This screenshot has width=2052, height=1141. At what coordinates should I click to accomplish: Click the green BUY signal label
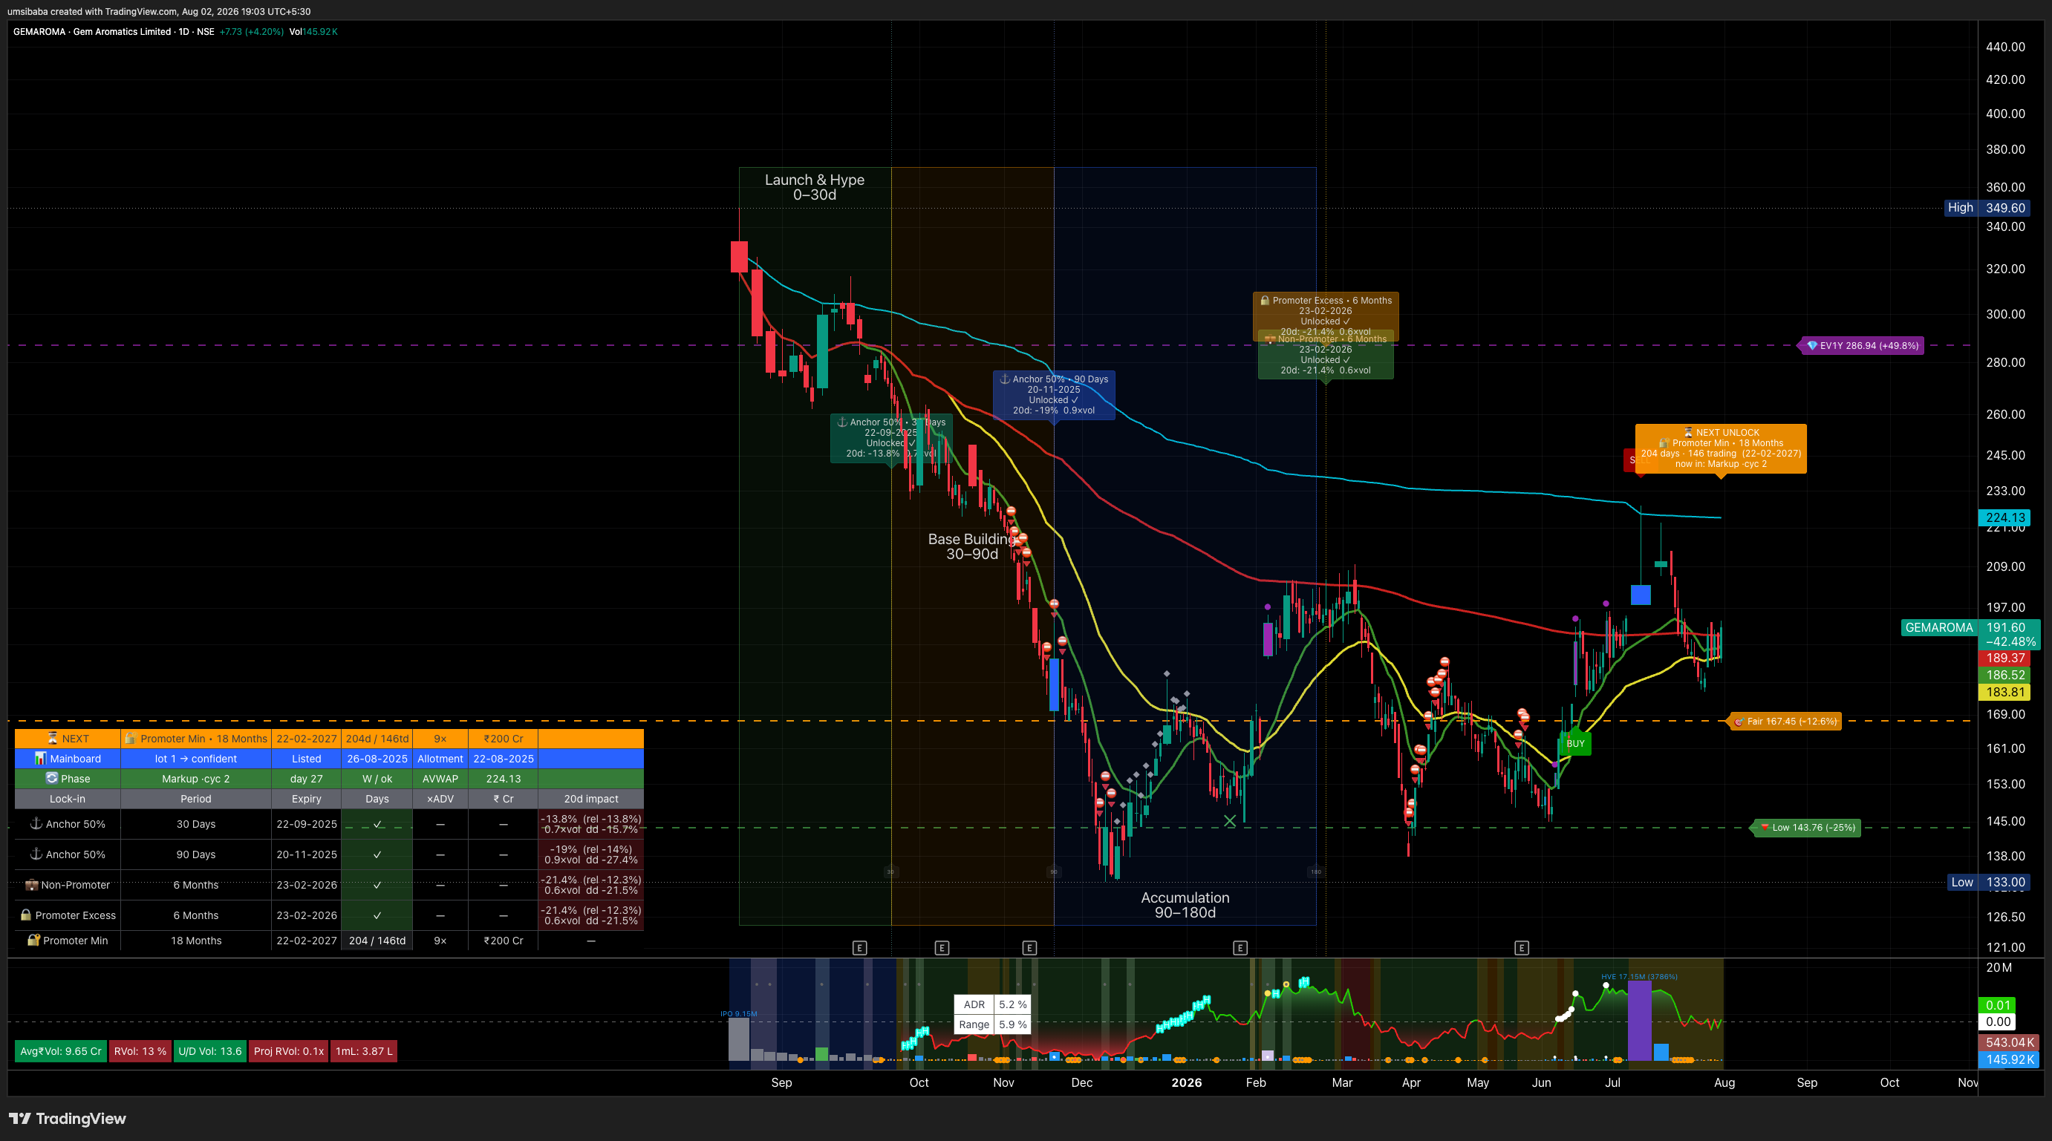[1575, 744]
